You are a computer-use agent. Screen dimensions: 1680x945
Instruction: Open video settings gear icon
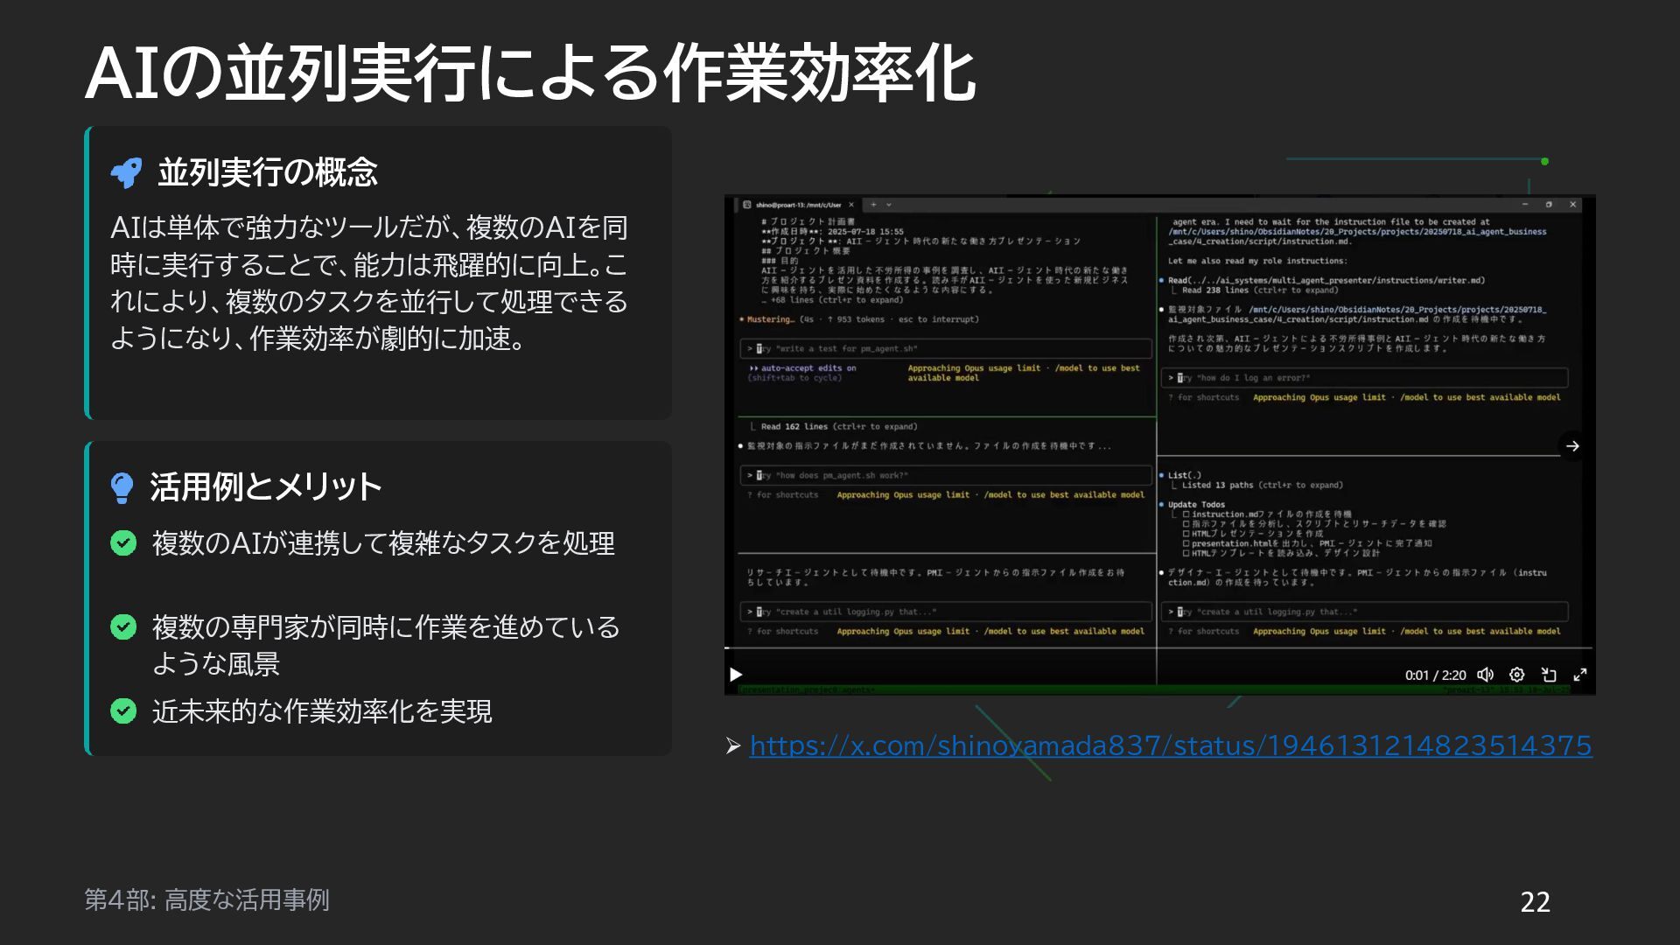coord(1517,675)
